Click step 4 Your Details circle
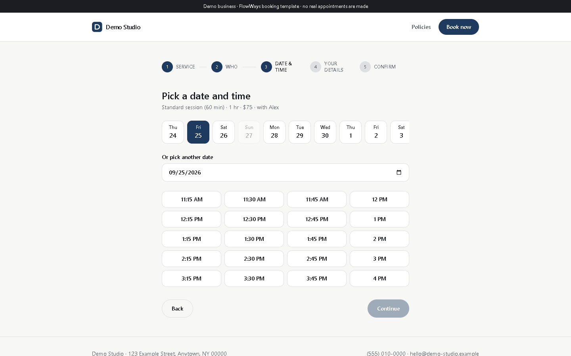This screenshot has height=356, width=571. 316,67
